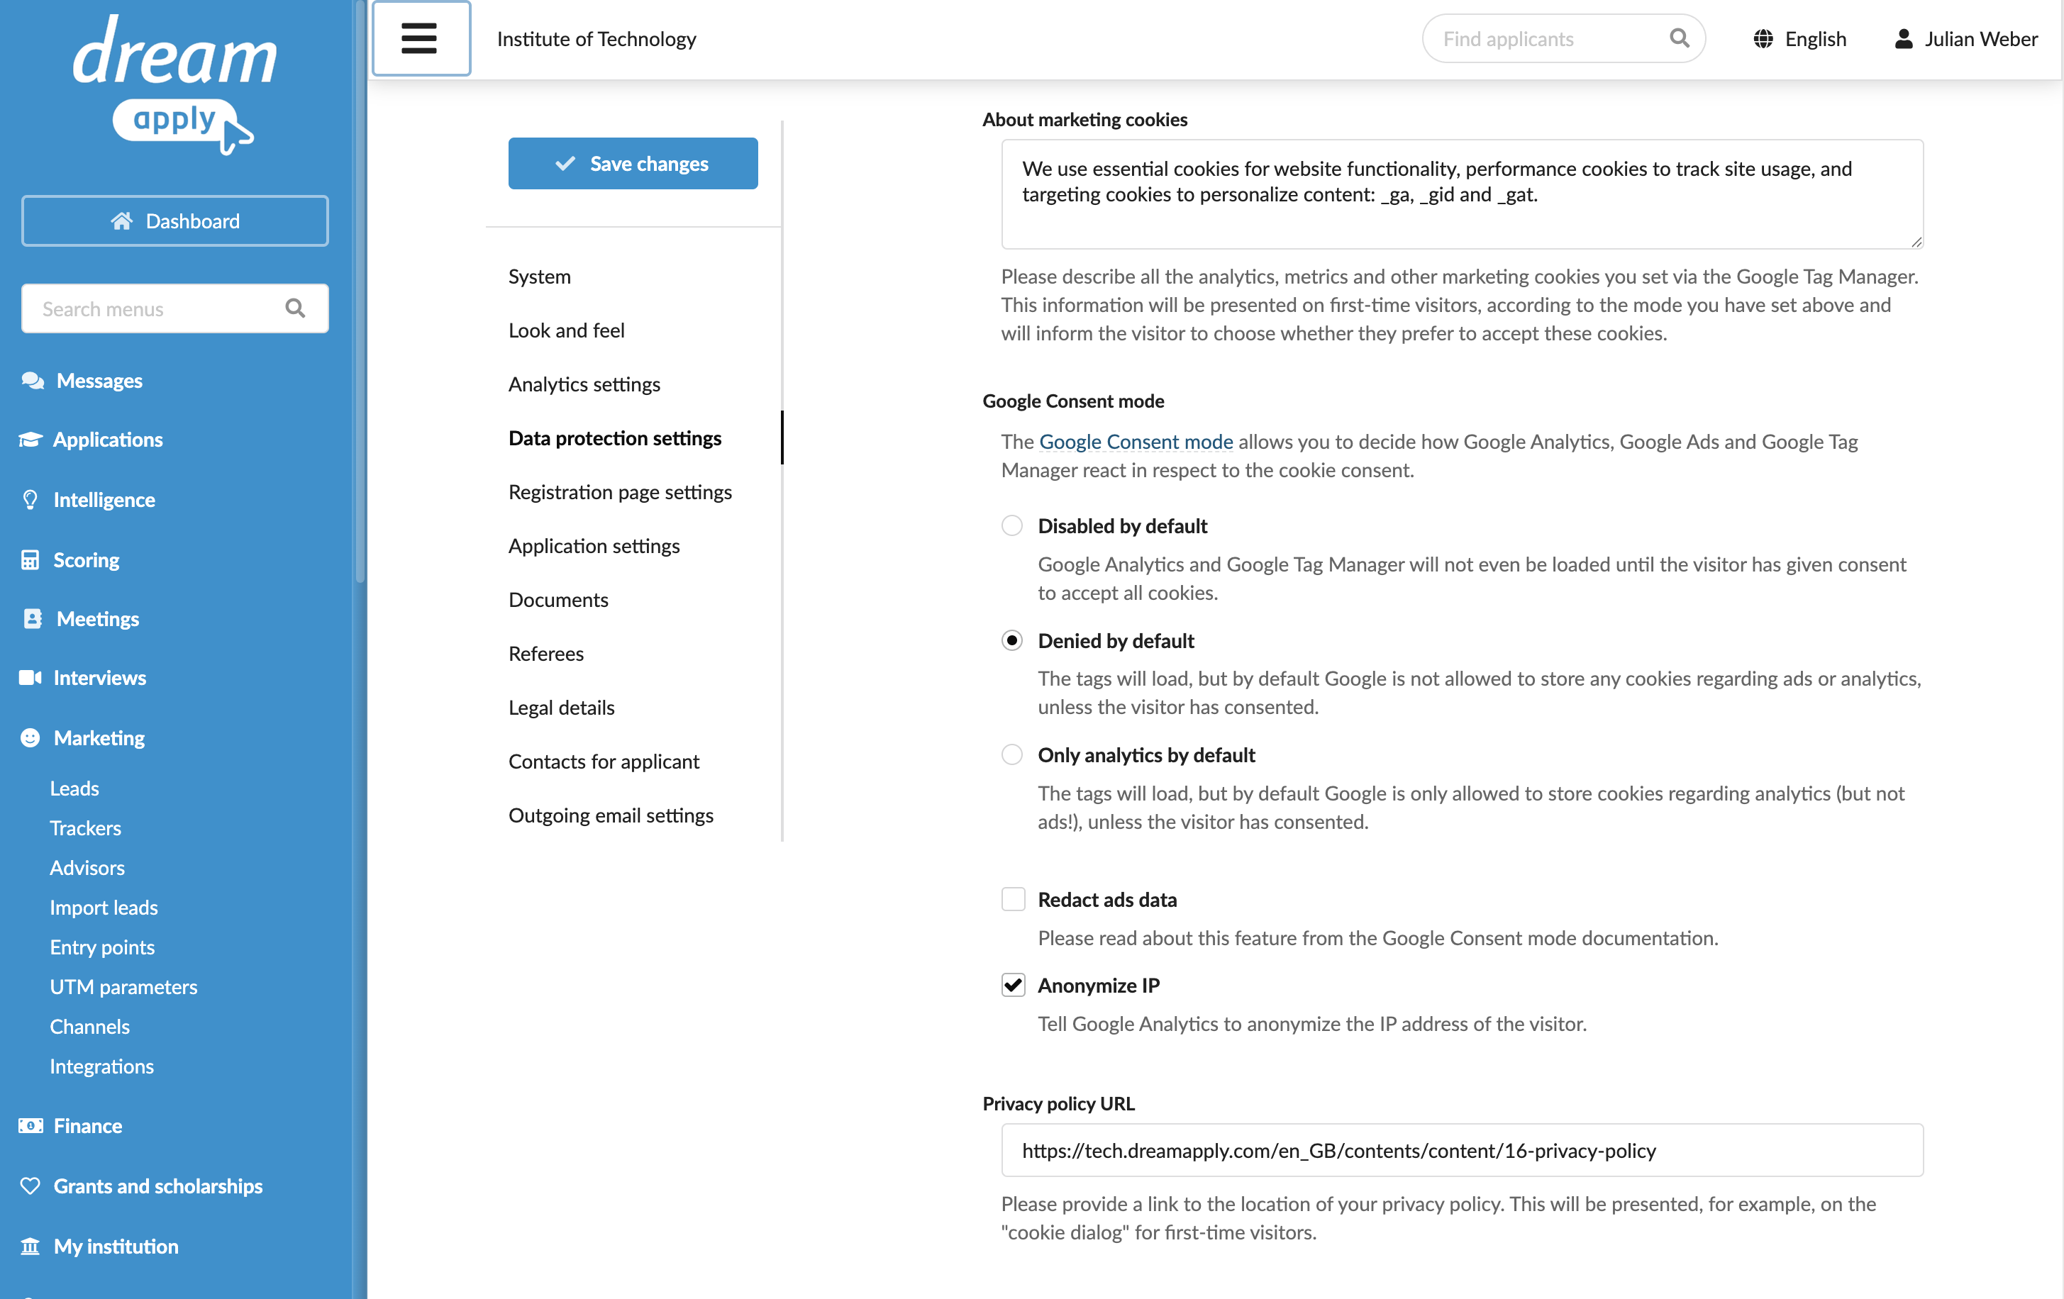Click the About marketing cookies textarea
This screenshot has height=1299, width=2064.
pyautogui.click(x=1463, y=194)
